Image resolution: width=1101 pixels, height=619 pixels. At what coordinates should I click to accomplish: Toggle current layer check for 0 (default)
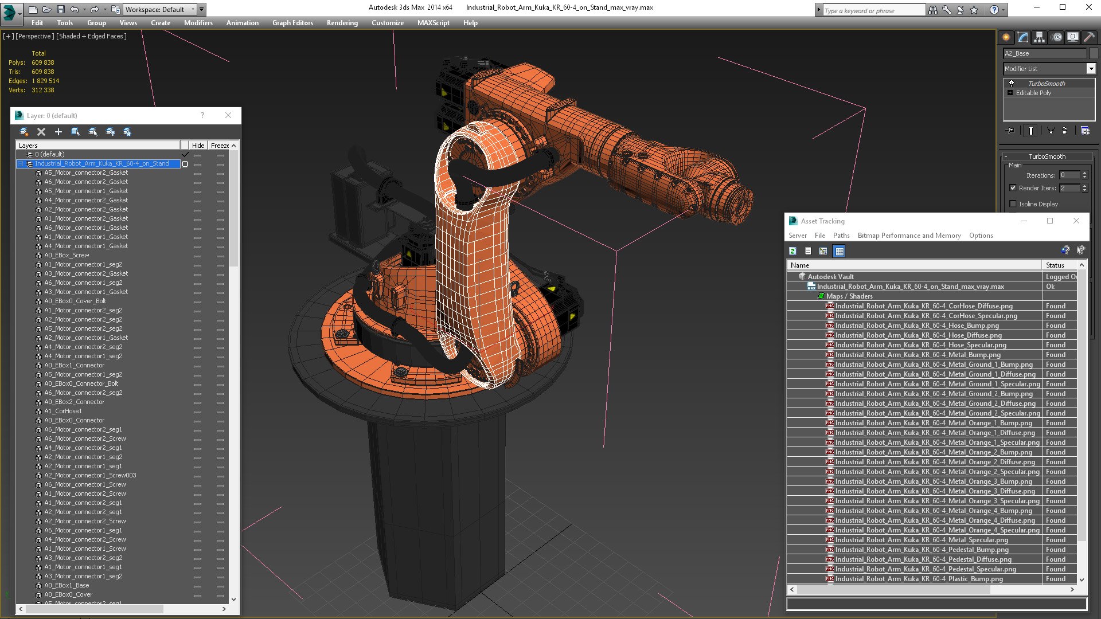185,154
